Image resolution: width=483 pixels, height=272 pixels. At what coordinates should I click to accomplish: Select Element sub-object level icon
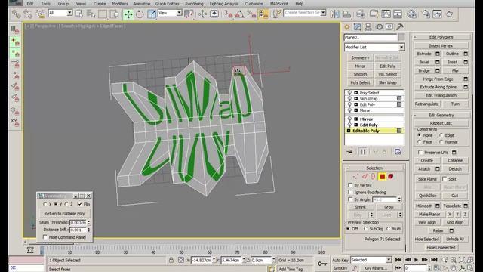(x=391, y=176)
